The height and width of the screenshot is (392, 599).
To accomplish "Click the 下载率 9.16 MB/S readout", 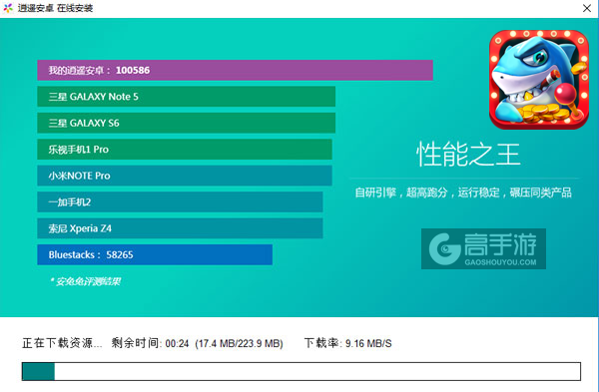I will point(347,343).
